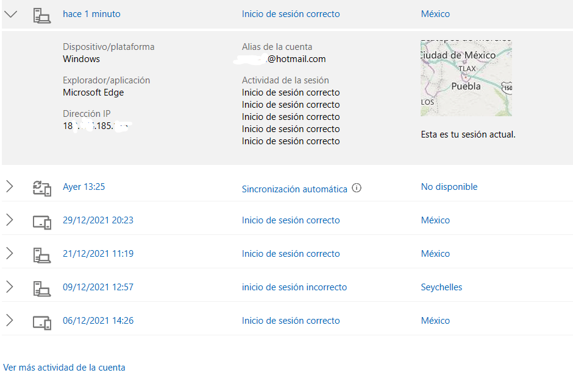Click 'Inicio de sesión correcto' on 29/12/2021 row

click(291, 220)
